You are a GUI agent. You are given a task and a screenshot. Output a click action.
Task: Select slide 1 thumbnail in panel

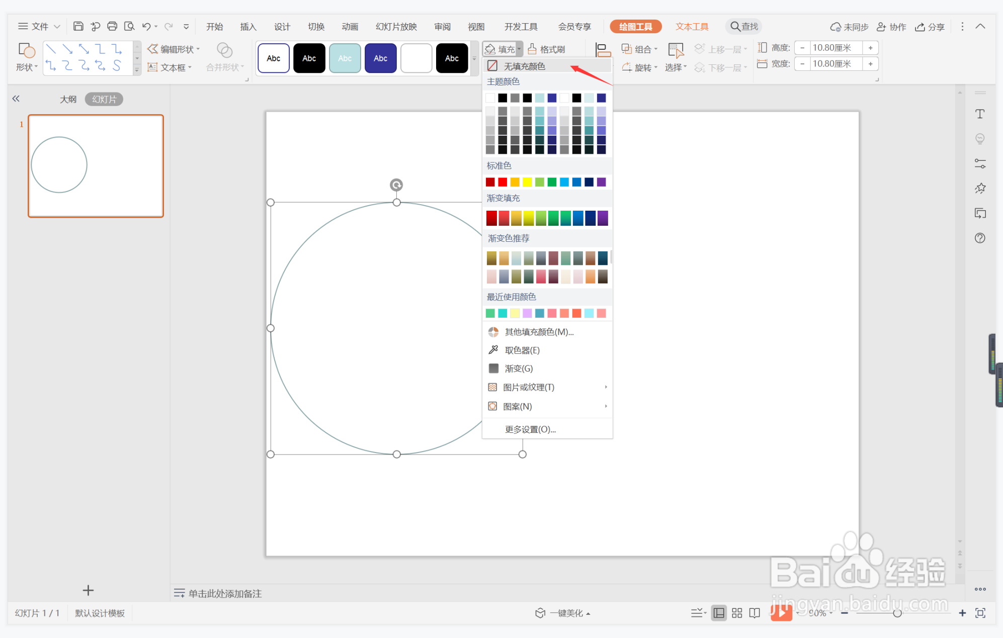coord(96,166)
